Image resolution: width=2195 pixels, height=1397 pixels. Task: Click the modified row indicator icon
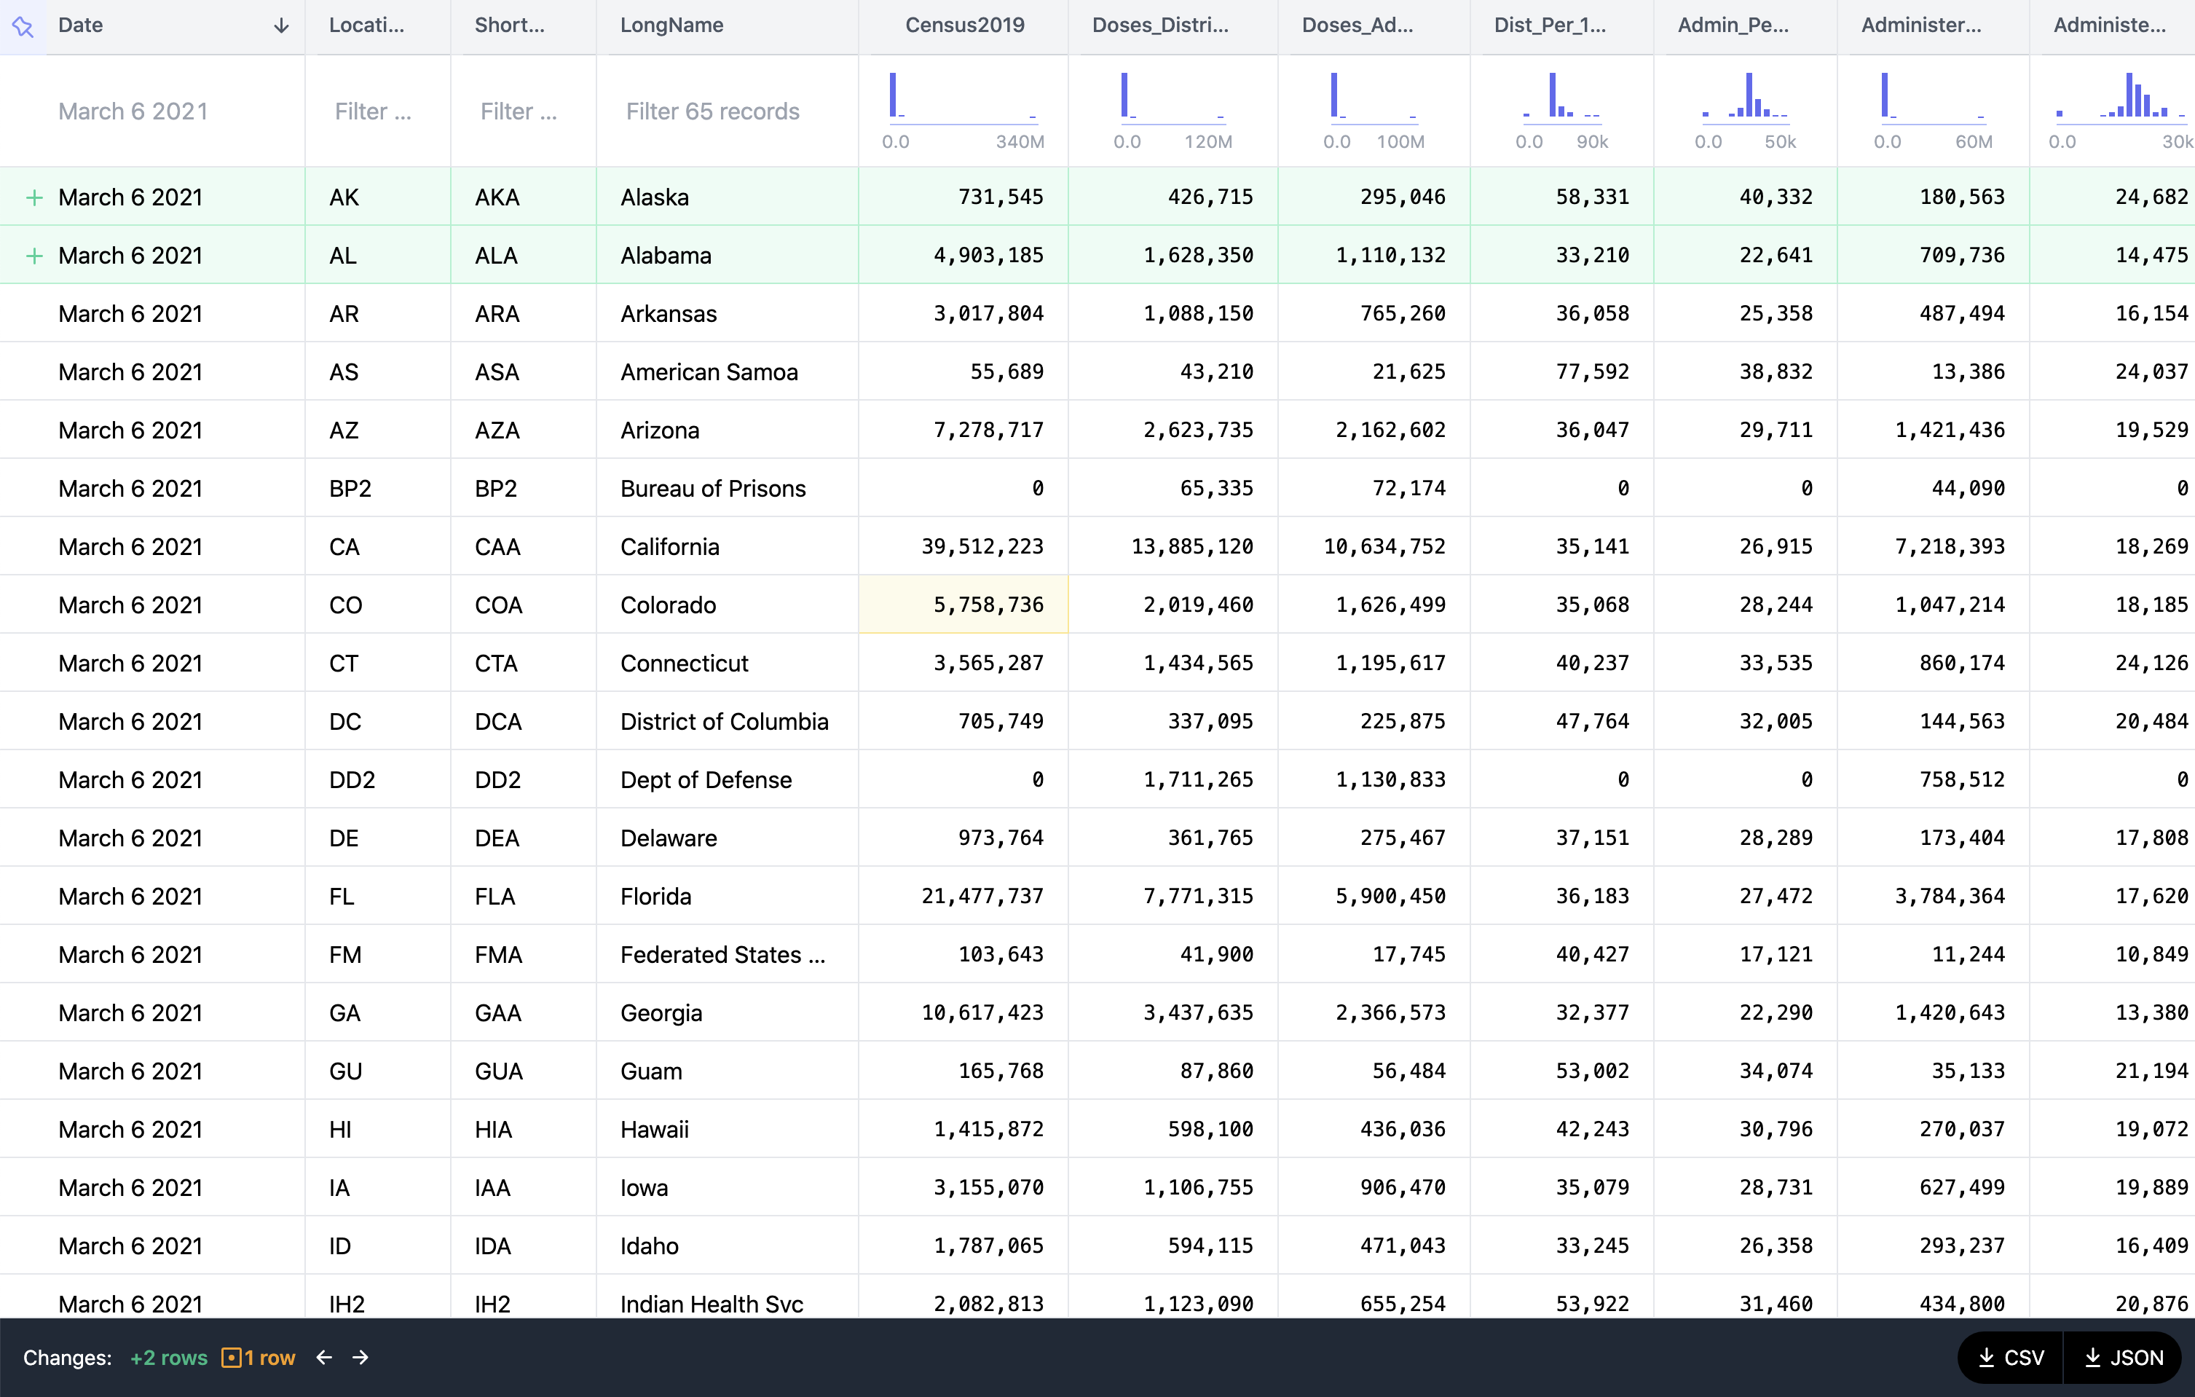tap(232, 1358)
